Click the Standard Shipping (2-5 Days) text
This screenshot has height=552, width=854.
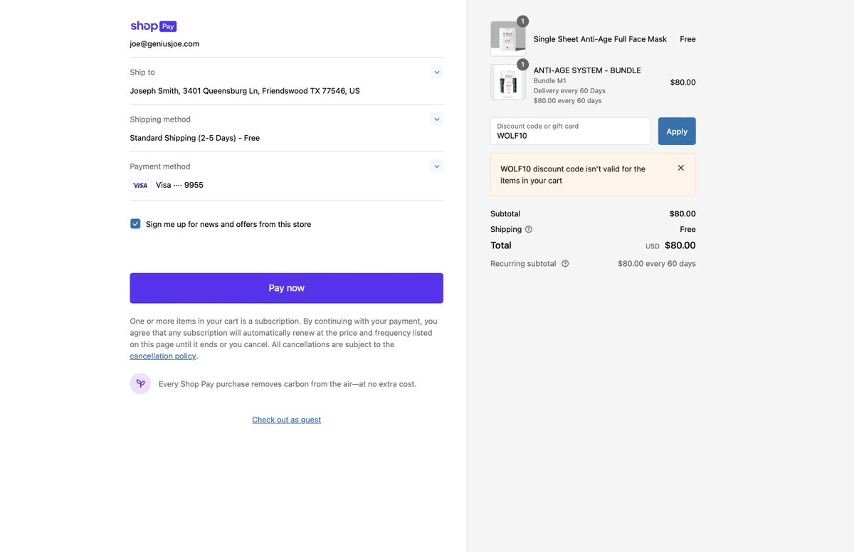[194, 138]
